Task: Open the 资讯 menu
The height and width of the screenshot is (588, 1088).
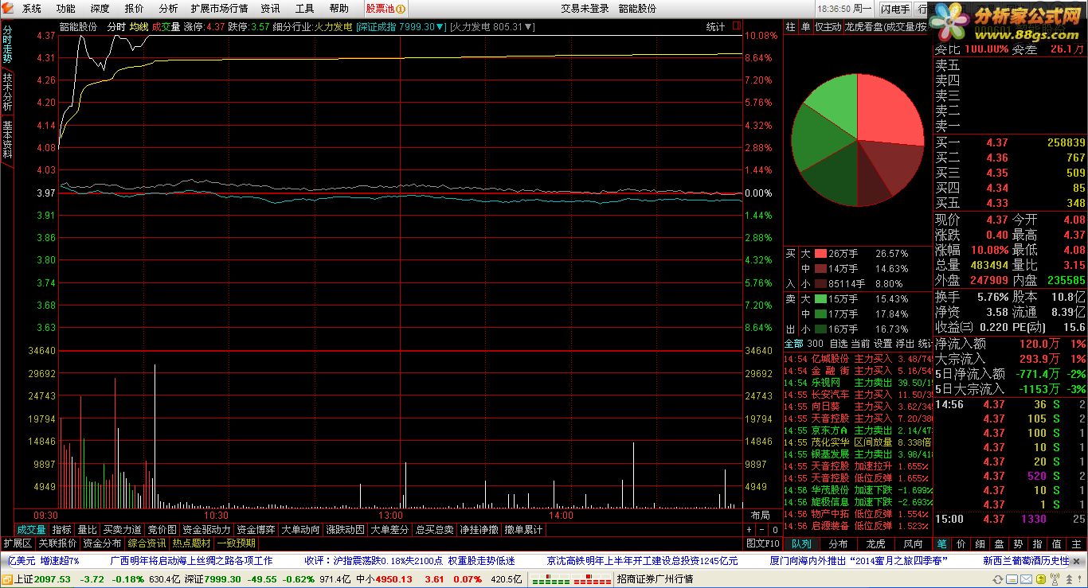Action: pyautogui.click(x=270, y=9)
